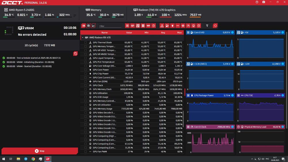Check the GPU Core Voltage row checkbox

click(86, 66)
